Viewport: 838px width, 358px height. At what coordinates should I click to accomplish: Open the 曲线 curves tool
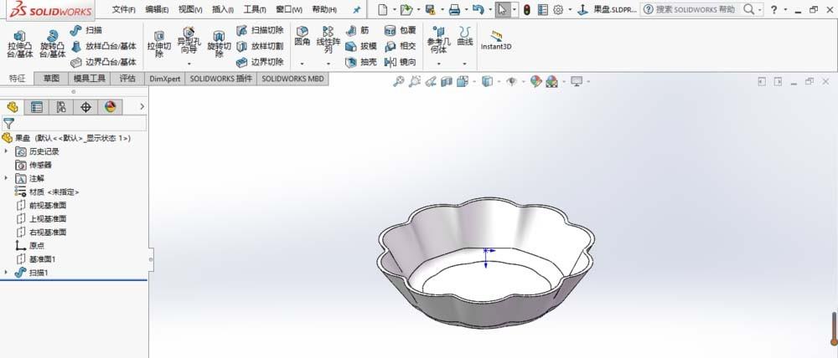click(465, 36)
